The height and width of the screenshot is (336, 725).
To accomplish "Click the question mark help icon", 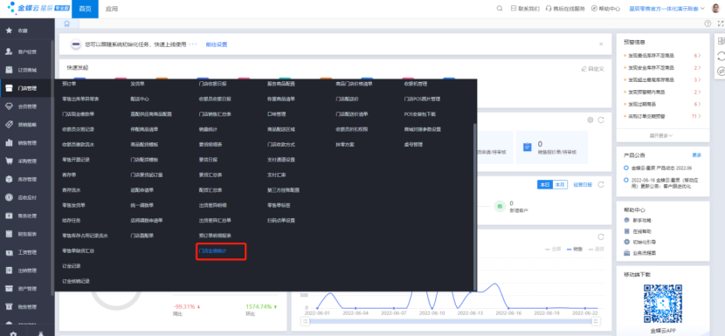I will click(708, 24).
